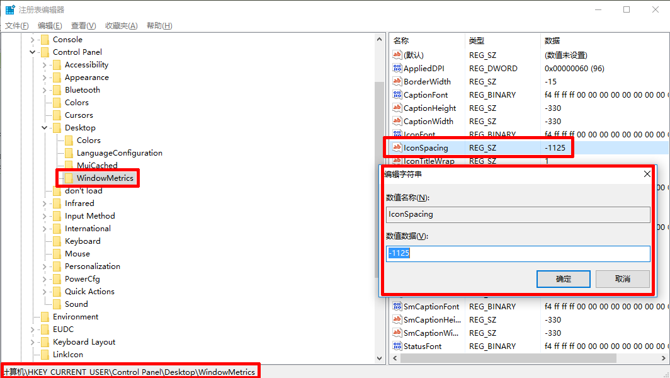670x378 pixels.
Task: Collapse the Desktop key
Action: [x=44, y=127]
